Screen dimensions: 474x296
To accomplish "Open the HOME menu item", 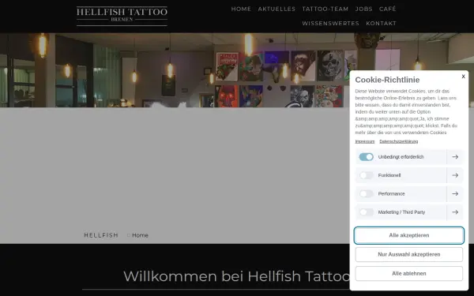I will [241, 9].
